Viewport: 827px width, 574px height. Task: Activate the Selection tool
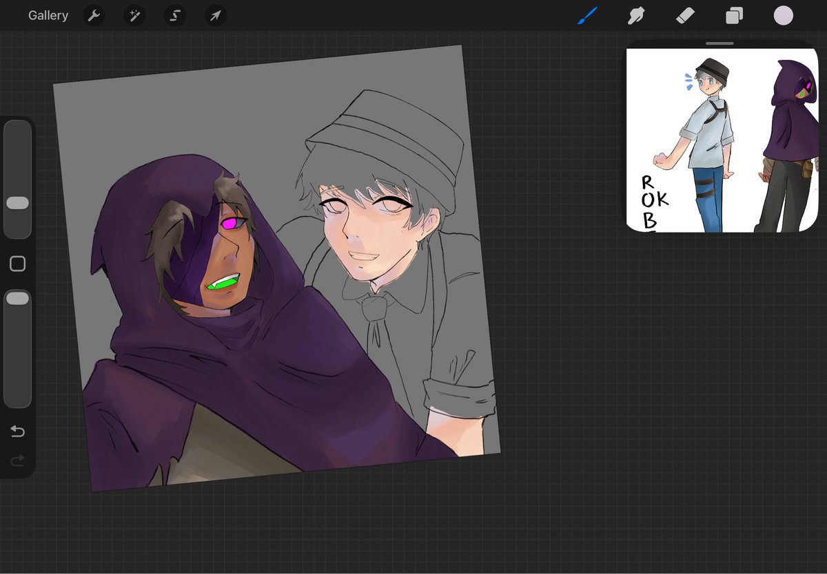(x=175, y=15)
